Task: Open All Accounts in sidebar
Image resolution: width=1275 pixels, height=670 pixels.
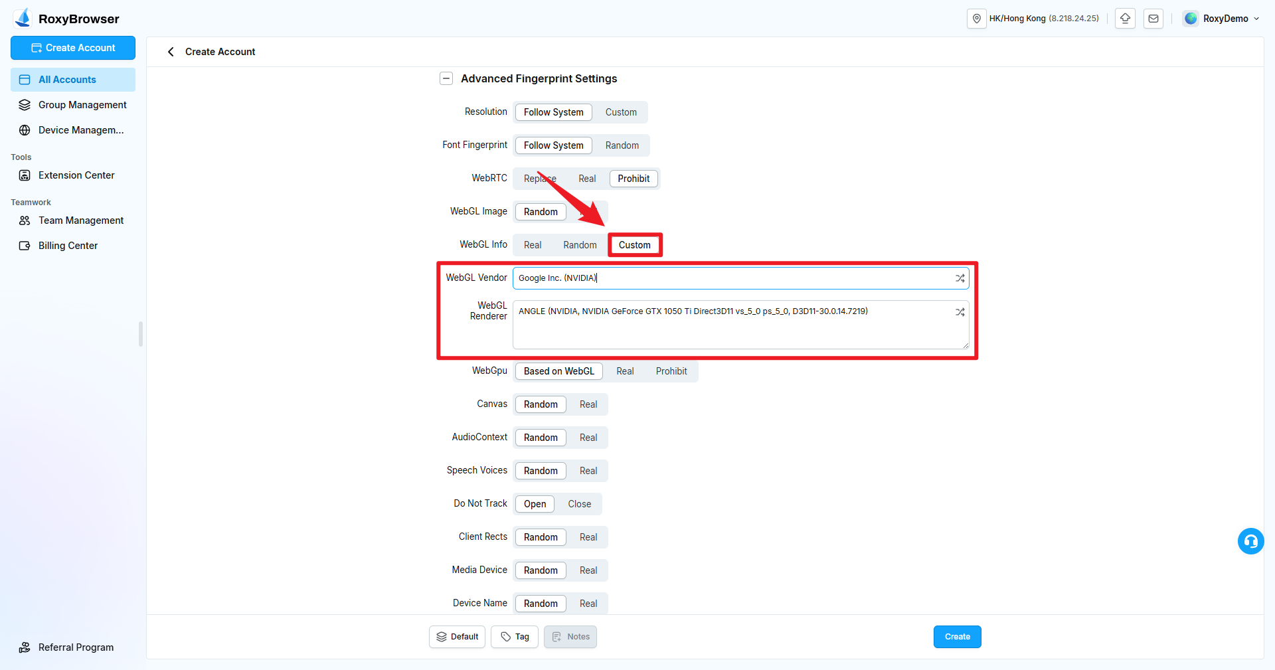Action: 73,80
